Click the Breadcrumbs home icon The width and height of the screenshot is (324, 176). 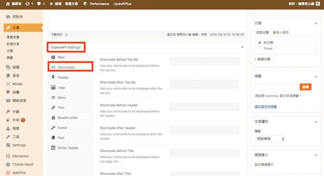(x=53, y=118)
